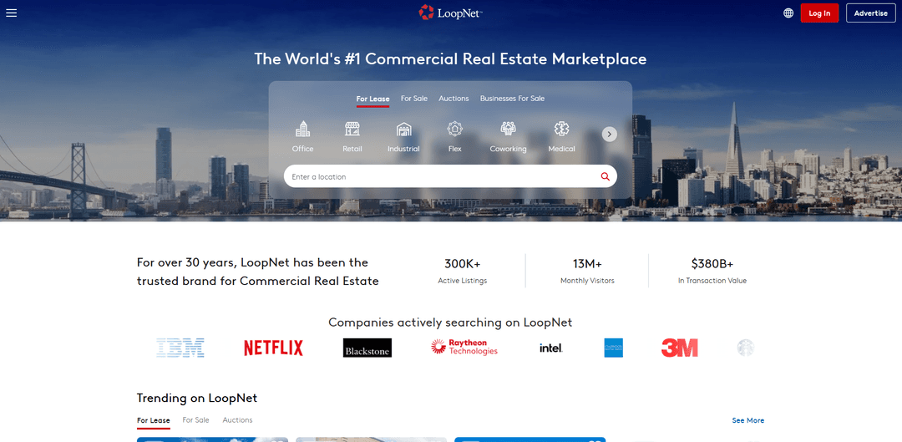Click the $380B+ Transaction Value stat
The image size is (902, 442).
[x=712, y=271]
